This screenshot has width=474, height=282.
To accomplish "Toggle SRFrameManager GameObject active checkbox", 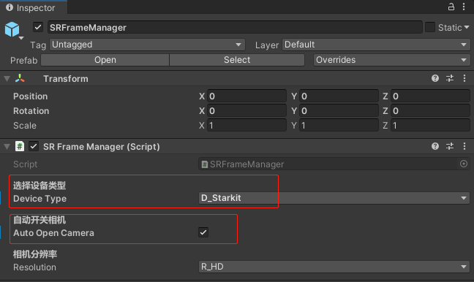I will point(38,27).
